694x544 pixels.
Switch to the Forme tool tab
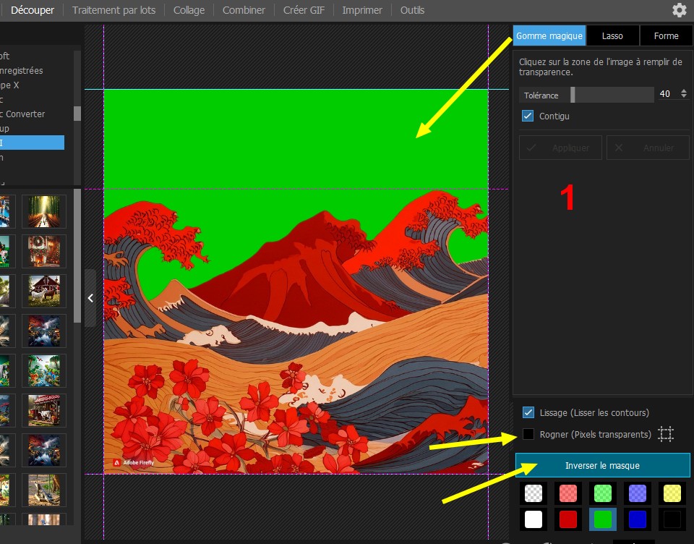coord(666,36)
